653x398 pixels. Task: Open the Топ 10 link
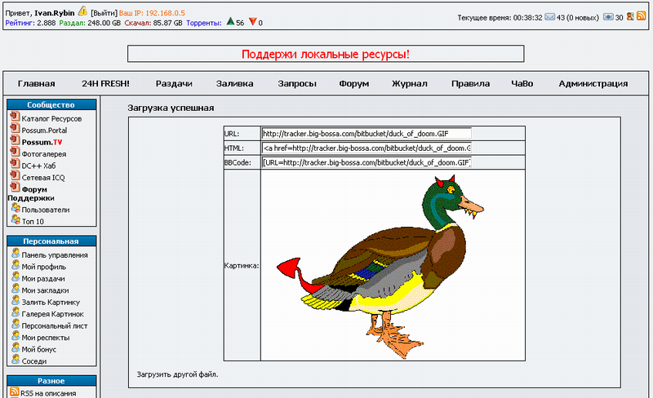[x=33, y=222]
